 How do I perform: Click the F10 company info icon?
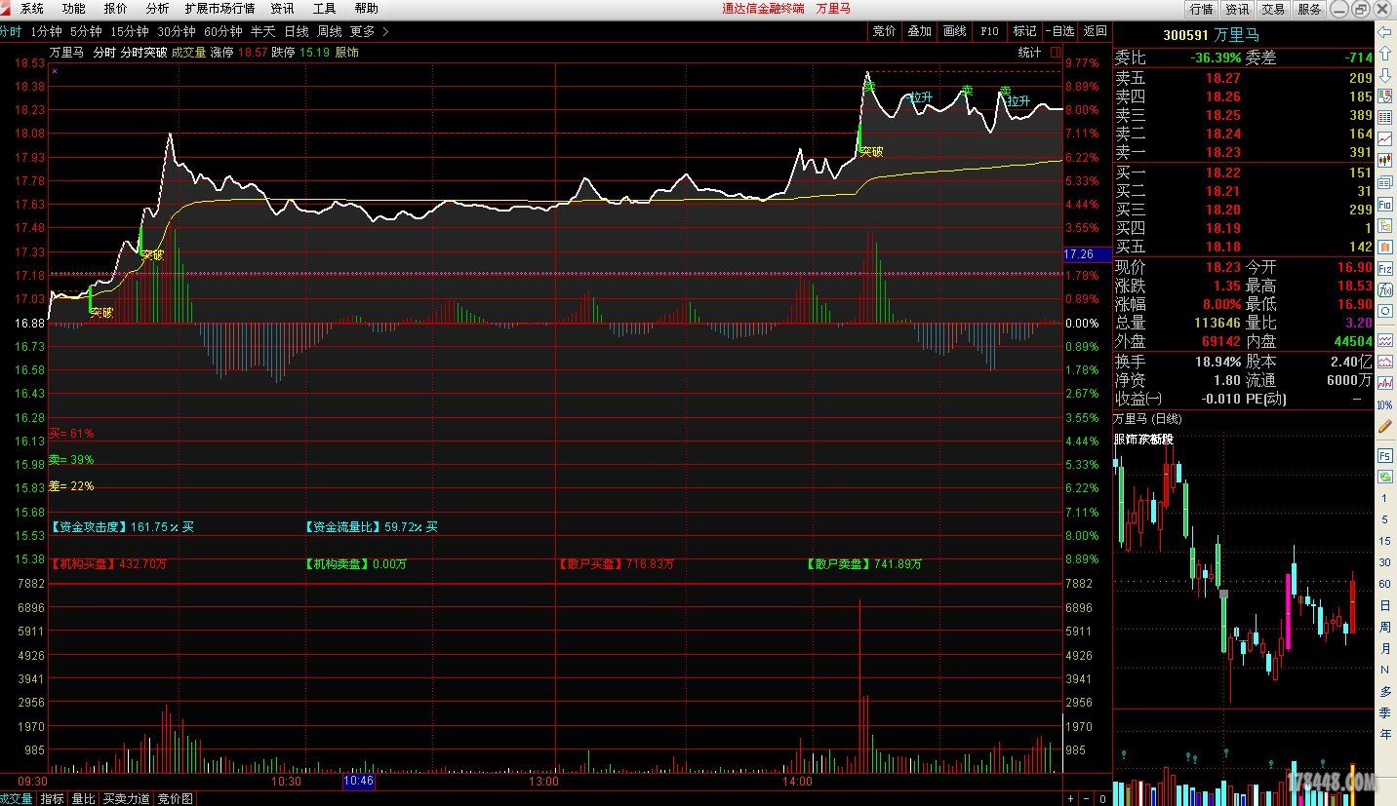point(1384,205)
